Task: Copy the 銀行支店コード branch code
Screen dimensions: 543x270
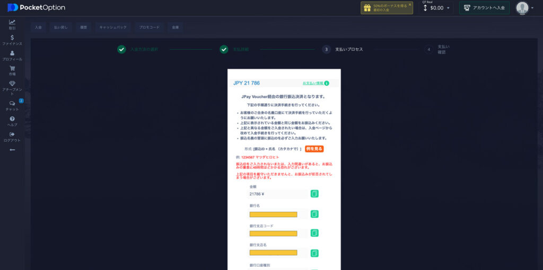Action: pos(314,233)
